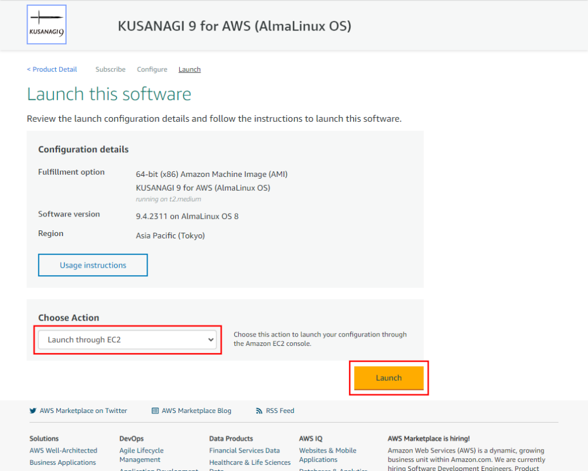The height and width of the screenshot is (471, 588).
Task: Click the 'AWS IQ' footer heading
Action: tap(311, 438)
